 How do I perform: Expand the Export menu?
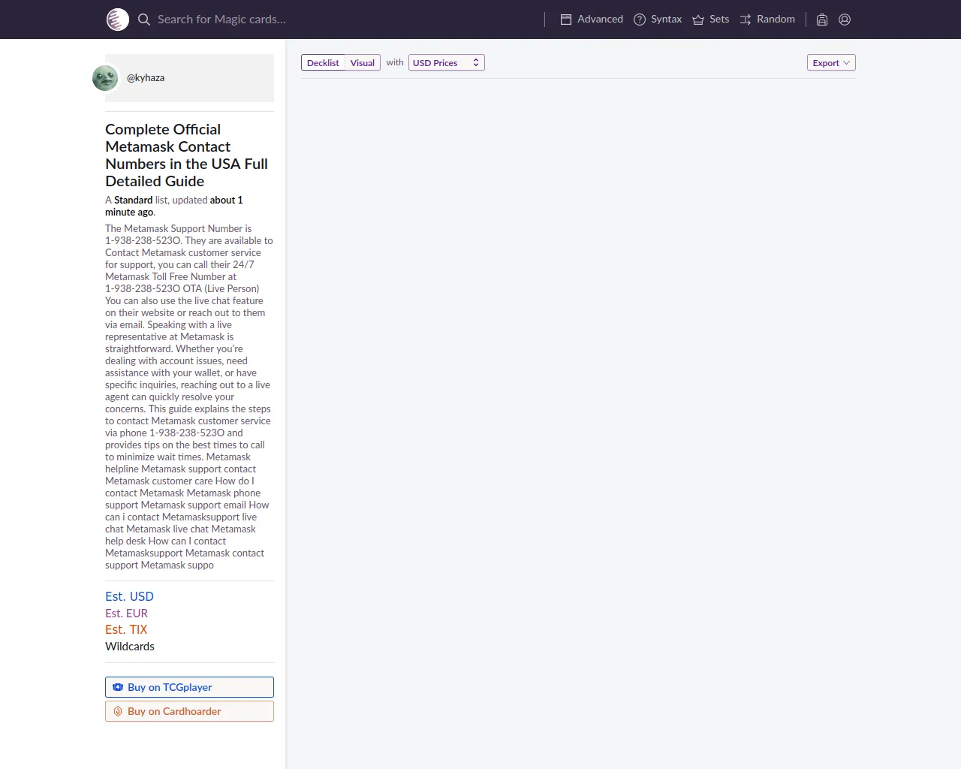[831, 63]
